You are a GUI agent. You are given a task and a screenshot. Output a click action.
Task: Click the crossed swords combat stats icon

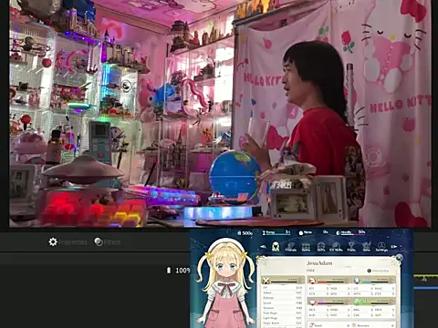pos(266,280)
